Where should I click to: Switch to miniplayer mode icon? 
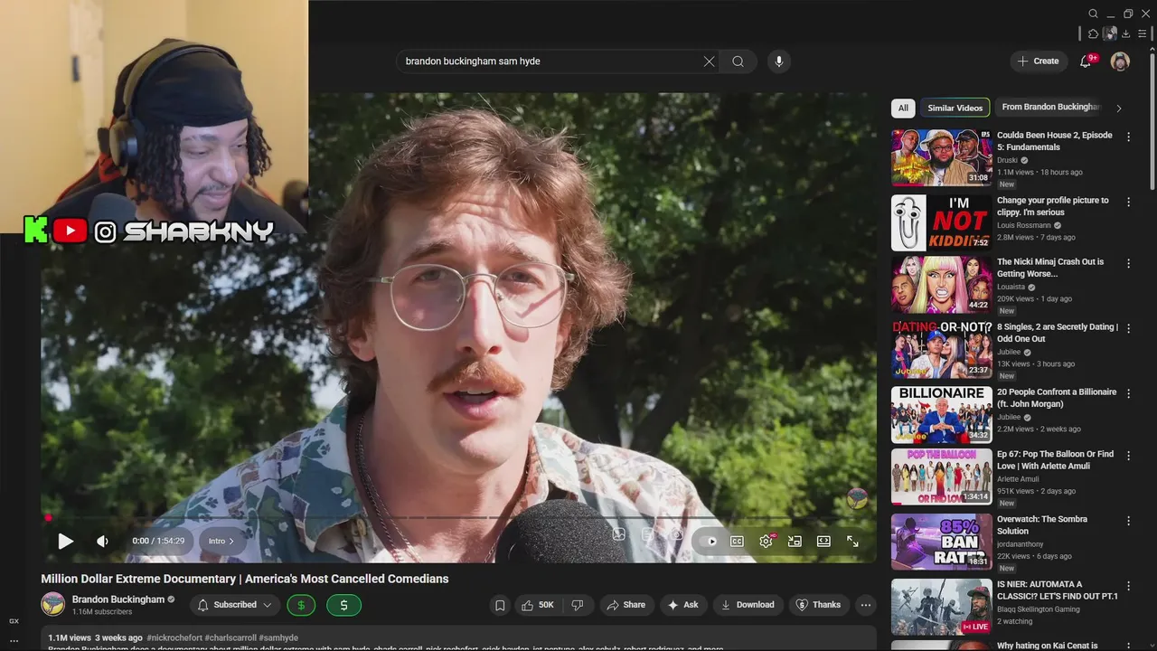[x=795, y=541]
